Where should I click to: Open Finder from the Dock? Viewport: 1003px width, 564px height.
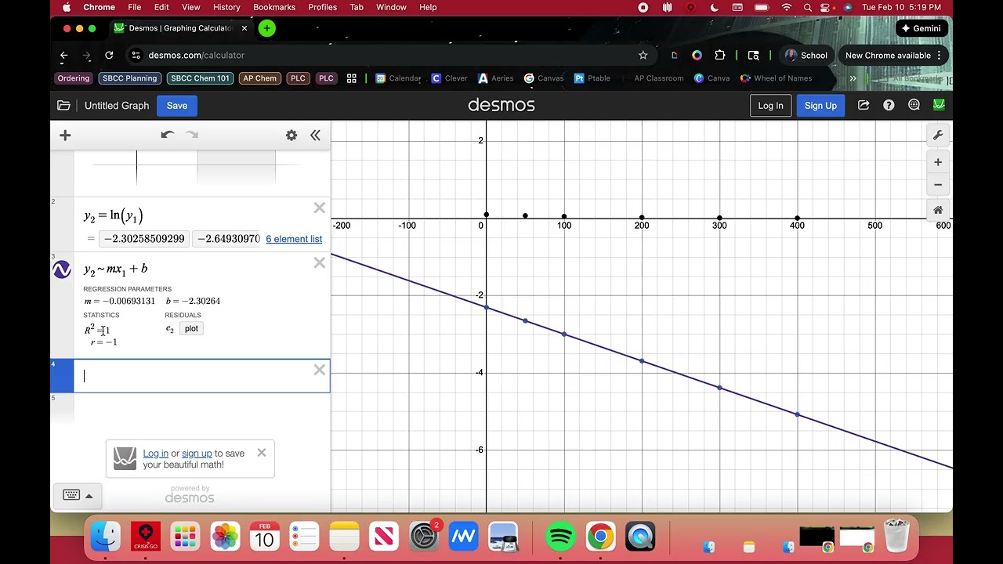(106, 537)
